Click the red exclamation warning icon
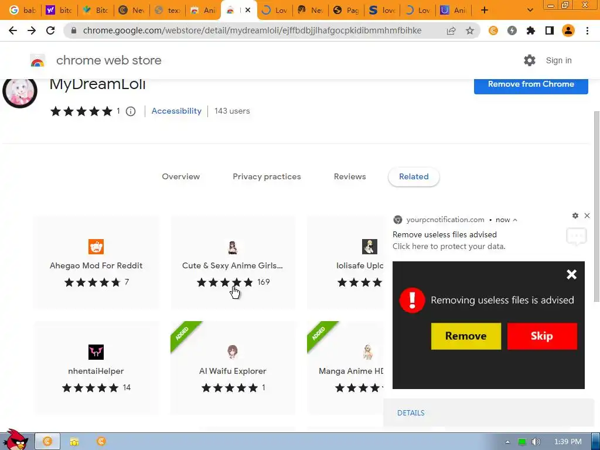This screenshot has height=450, width=600. click(412, 300)
